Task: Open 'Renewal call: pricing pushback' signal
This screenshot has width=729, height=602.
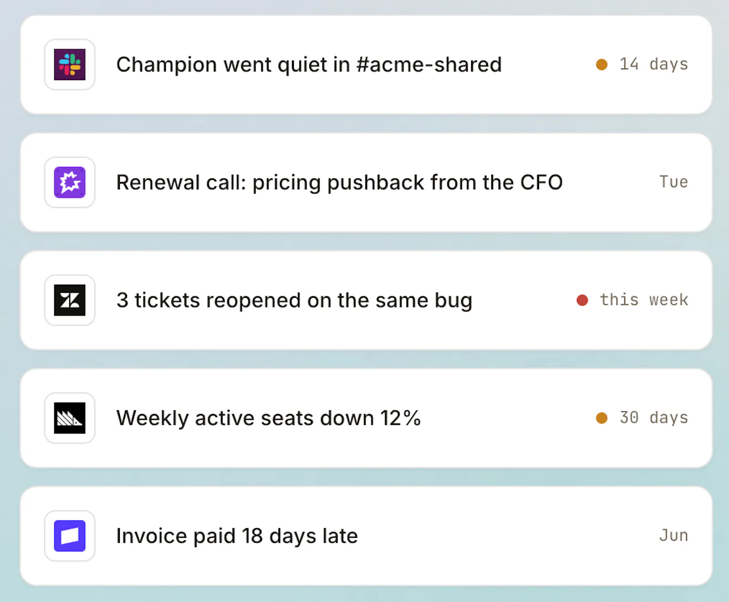Action: (x=339, y=183)
